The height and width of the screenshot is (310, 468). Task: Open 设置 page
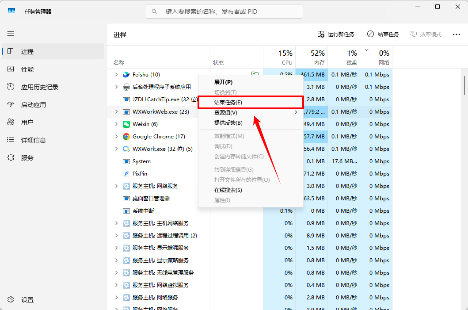pos(53,299)
